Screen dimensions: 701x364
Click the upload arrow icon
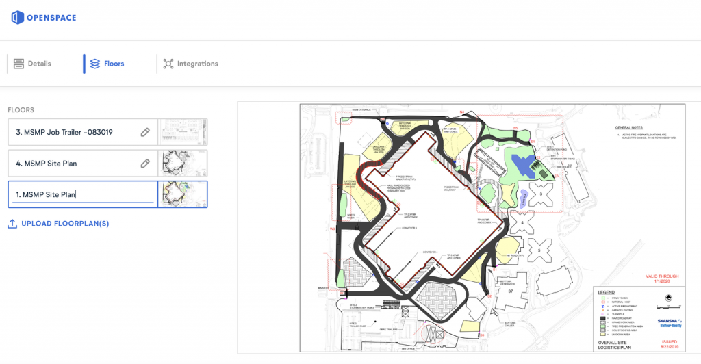click(x=12, y=224)
